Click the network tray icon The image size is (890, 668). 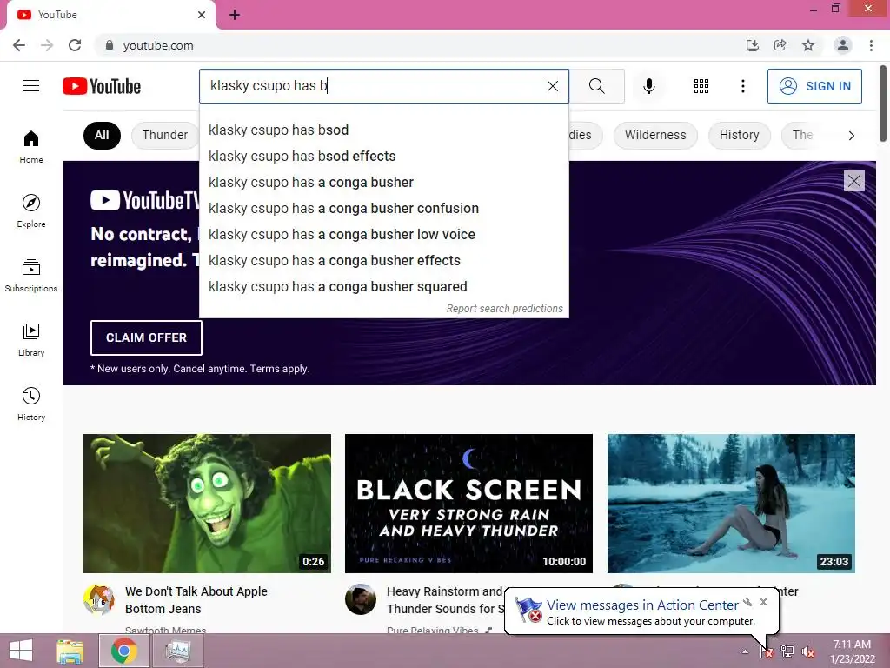787,651
